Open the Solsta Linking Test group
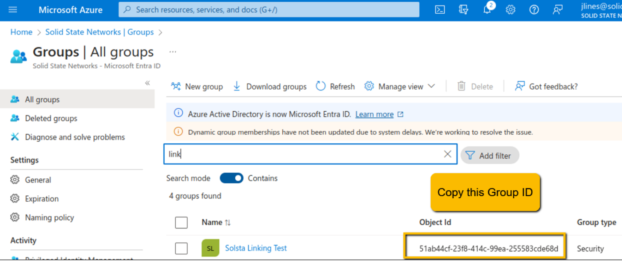The image size is (622, 261). coord(256,248)
